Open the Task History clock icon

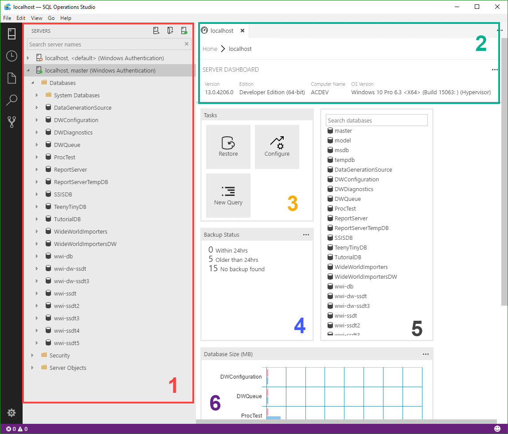tap(12, 56)
